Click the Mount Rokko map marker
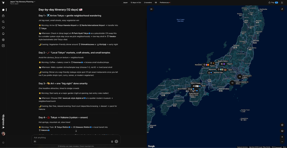287x148 pixels. click(x=191, y=89)
